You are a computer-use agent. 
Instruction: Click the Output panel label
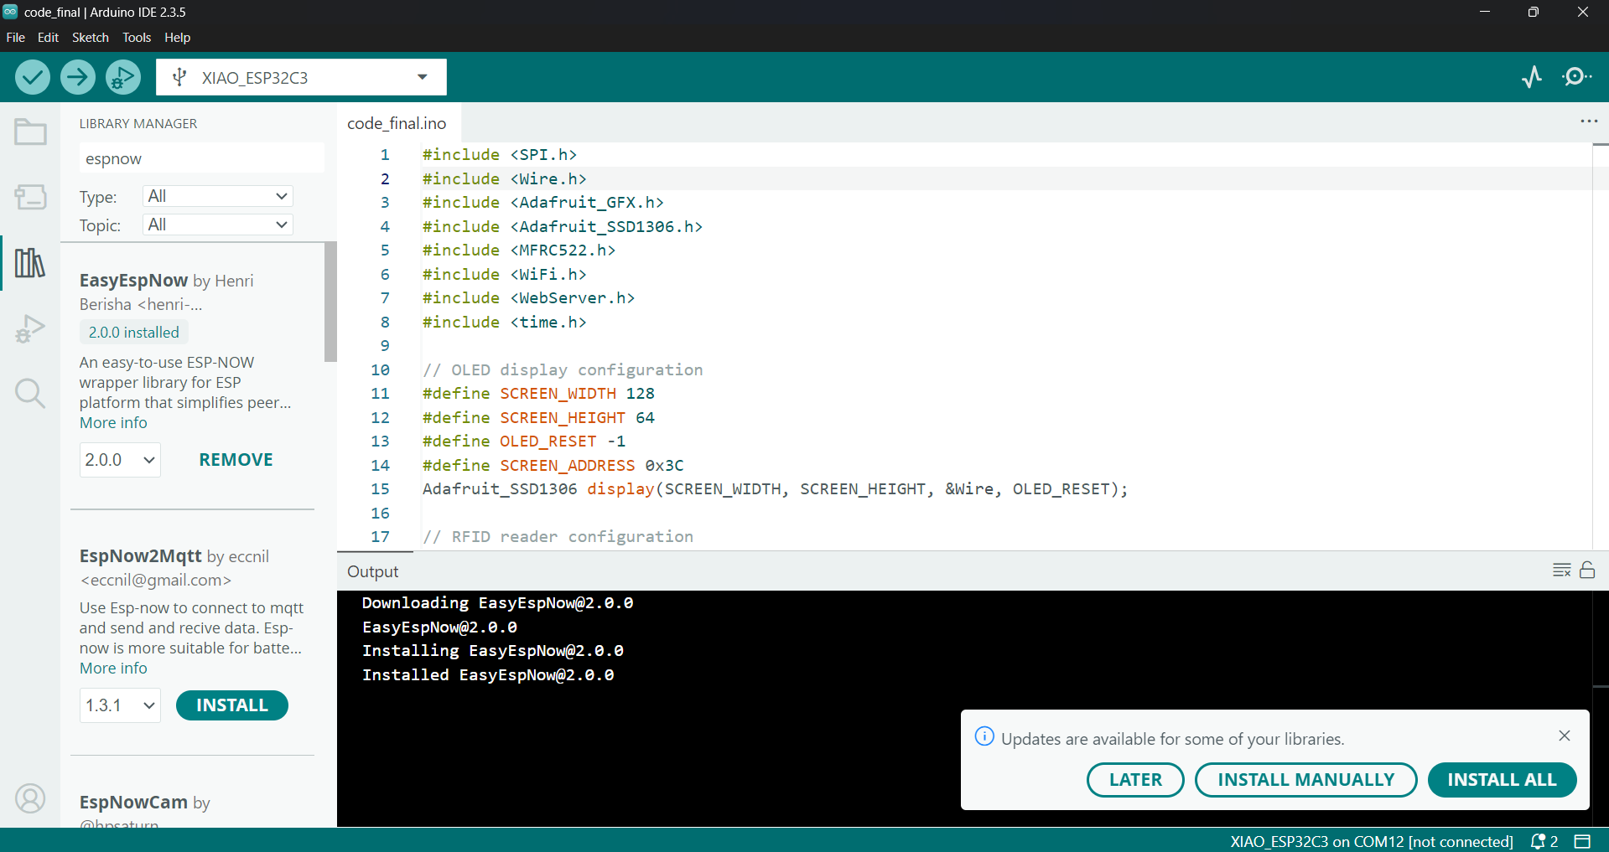click(x=373, y=571)
